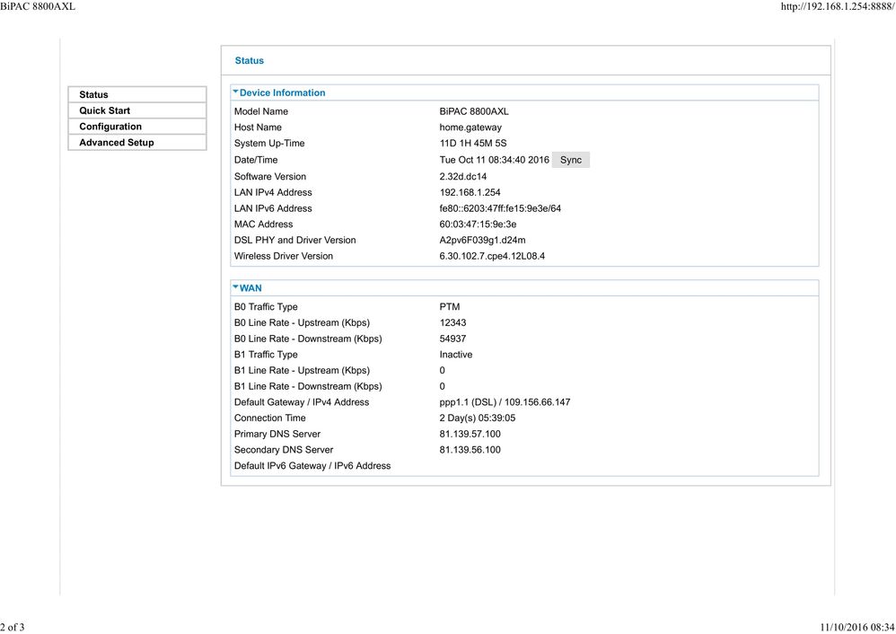Click the date Tue Oct 11 08:34:40 2016
Screen dimensions: 896x634
click(x=495, y=160)
